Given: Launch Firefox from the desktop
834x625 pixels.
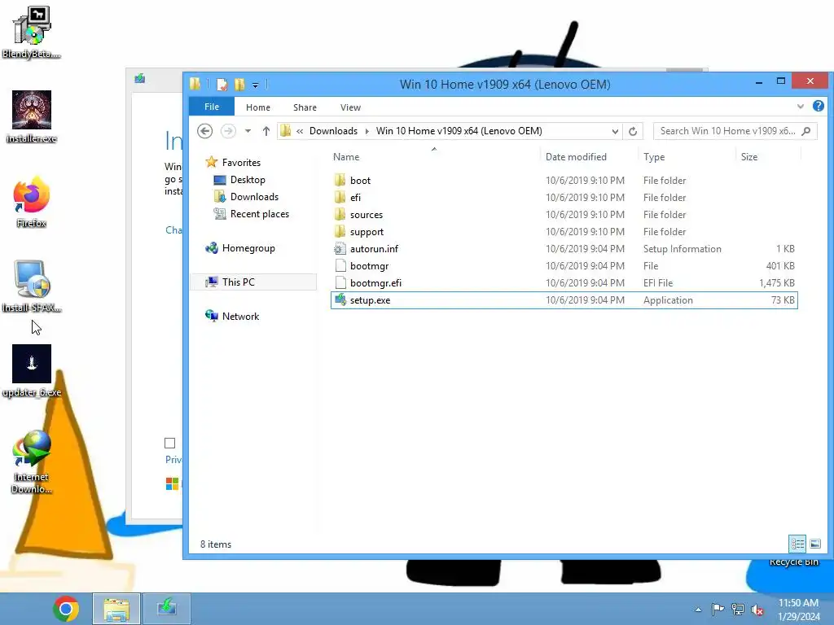Looking at the screenshot, I should click(x=32, y=202).
